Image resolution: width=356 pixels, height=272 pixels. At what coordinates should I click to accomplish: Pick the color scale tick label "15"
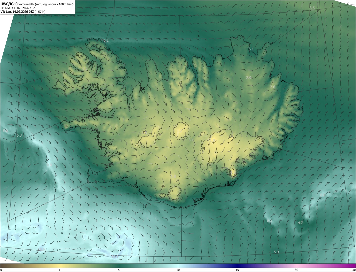click(x=237, y=270)
